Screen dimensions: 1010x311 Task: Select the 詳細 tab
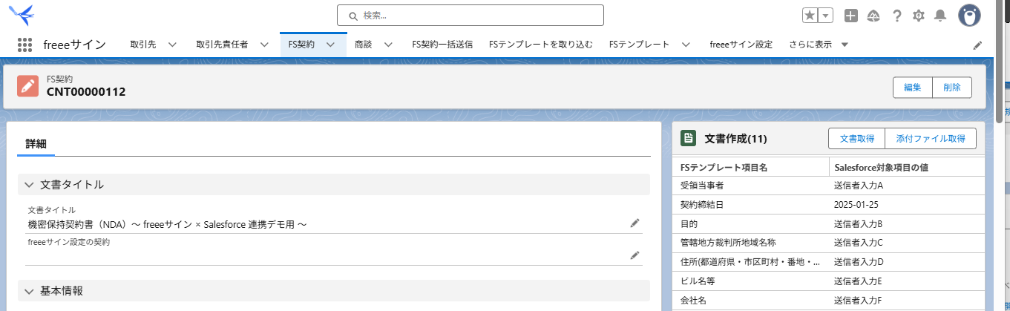click(x=36, y=144)
